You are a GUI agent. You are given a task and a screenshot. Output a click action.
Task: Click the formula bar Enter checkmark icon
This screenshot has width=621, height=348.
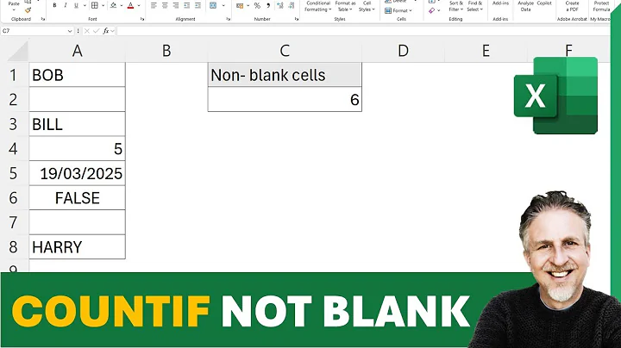[x=96, y=31]
